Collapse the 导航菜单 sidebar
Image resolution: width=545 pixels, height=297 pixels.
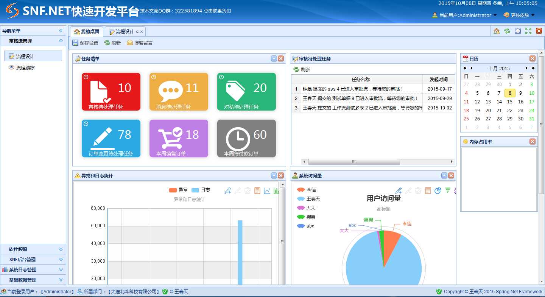click(x=61, y=31)
